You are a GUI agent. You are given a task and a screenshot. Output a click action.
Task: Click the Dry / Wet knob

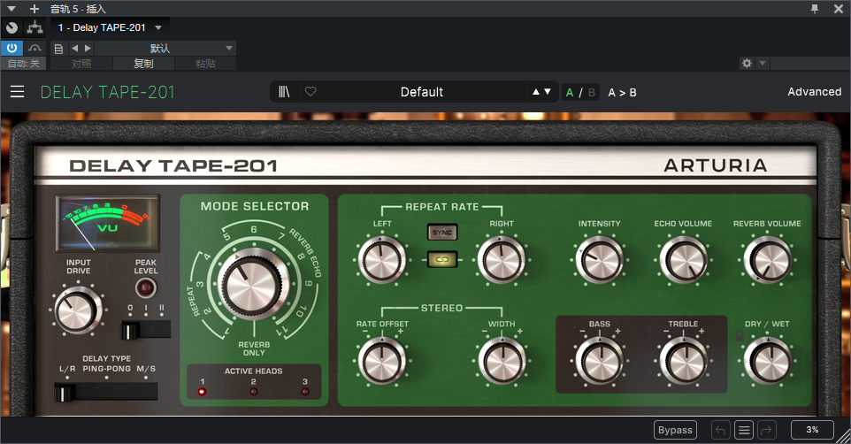tap(767, 360)
